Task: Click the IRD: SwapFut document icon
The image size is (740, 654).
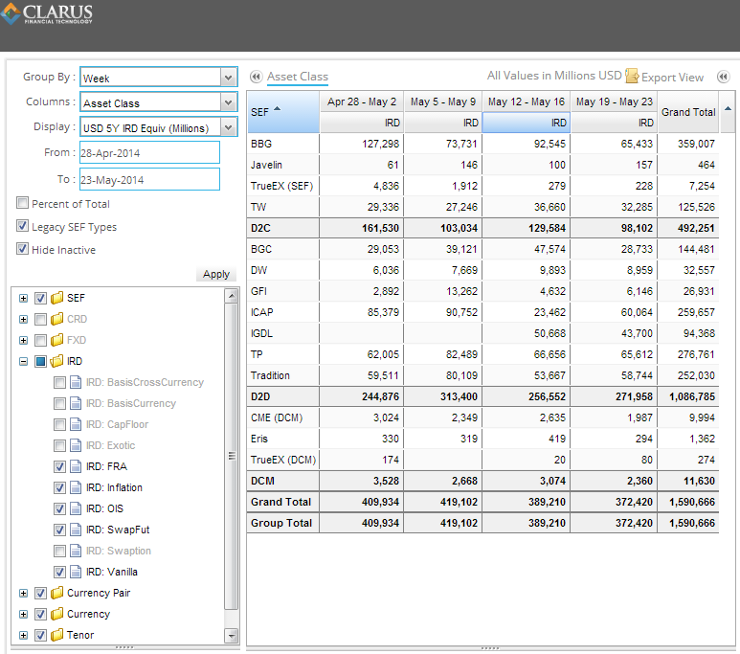Action: click(76, 530)
